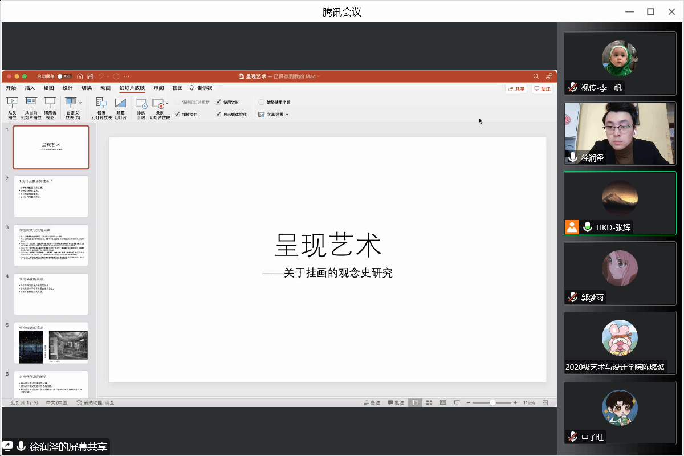Switch to slide sorter view in status bar
This screenshot has width=684, height=456.
pos(429,402)
